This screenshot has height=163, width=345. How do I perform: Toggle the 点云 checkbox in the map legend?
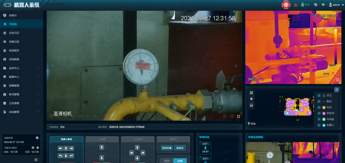coord(319,95)
